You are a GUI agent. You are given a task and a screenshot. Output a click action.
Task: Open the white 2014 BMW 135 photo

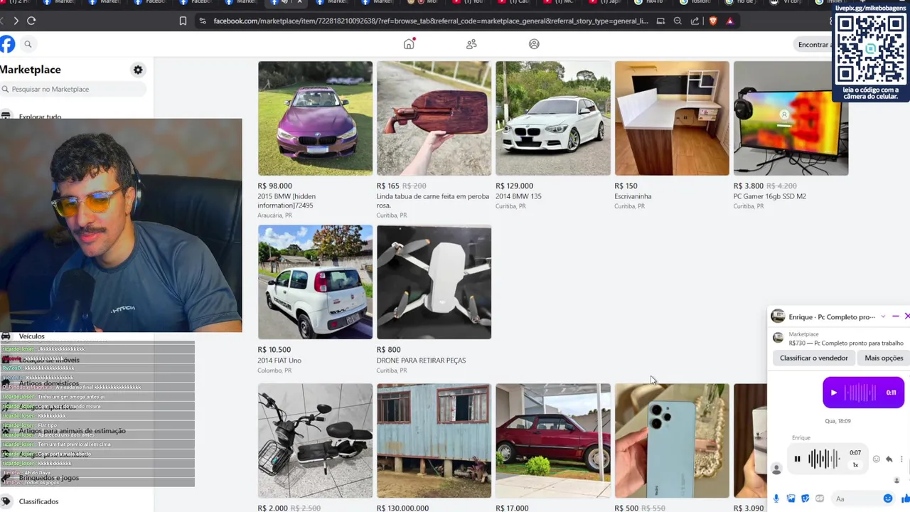[553, 118]
